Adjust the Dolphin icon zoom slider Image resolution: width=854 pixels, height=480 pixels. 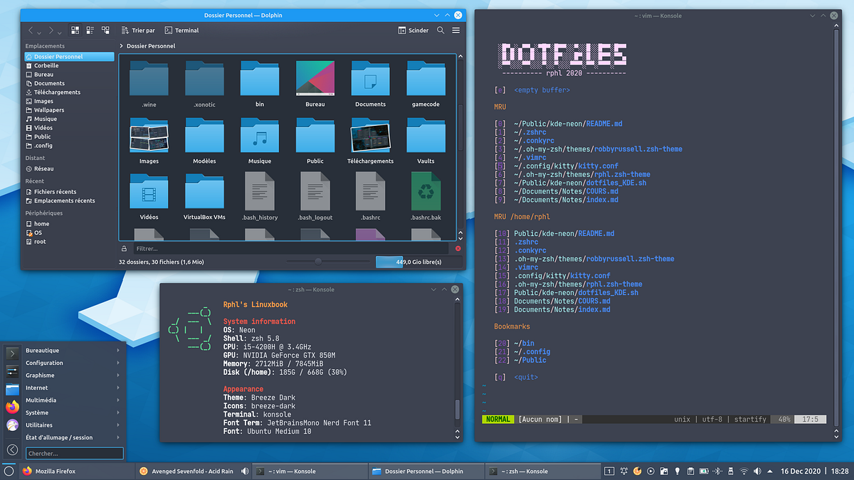(318, 262)
